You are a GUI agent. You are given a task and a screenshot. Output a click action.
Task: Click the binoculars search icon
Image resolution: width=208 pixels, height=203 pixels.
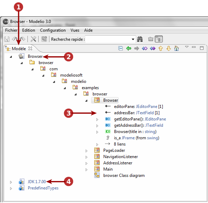[x=140, y=39]
